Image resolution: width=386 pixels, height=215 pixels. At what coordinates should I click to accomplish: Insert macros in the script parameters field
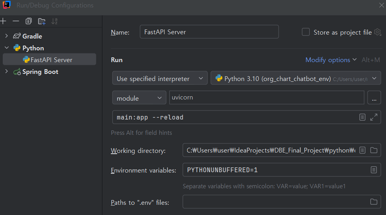[362, 117]
